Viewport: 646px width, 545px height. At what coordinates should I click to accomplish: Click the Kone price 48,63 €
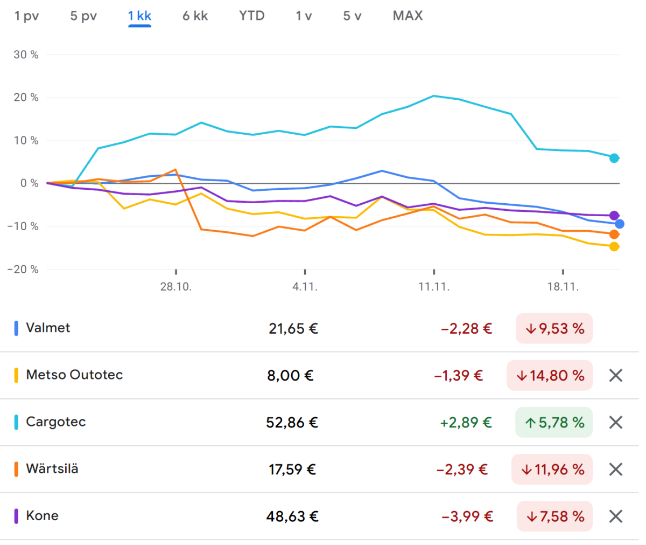292,516
